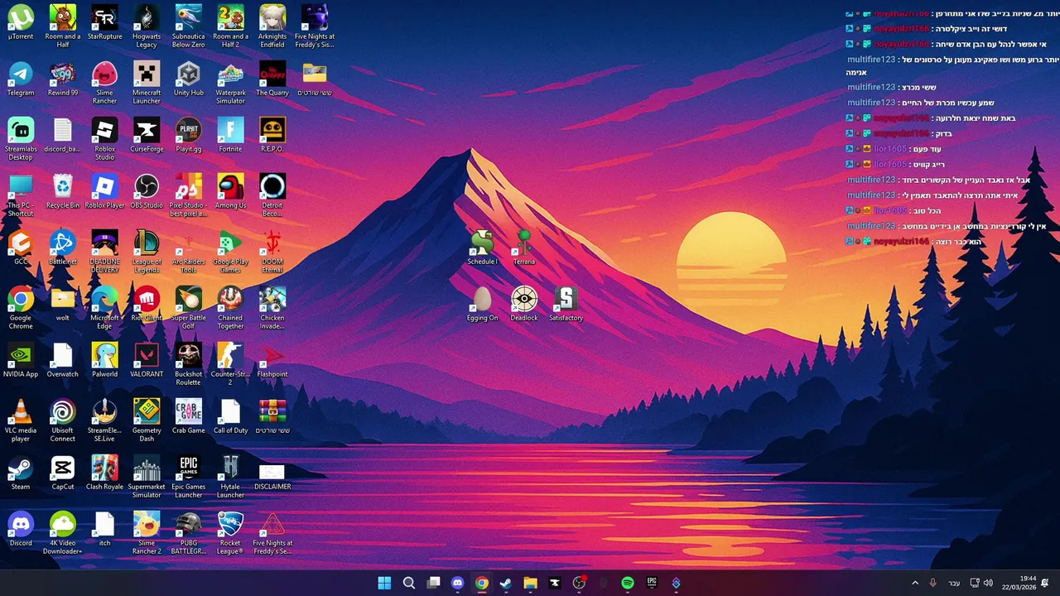
Task: Select the Rocket League icon
Action: click(230, 533)
